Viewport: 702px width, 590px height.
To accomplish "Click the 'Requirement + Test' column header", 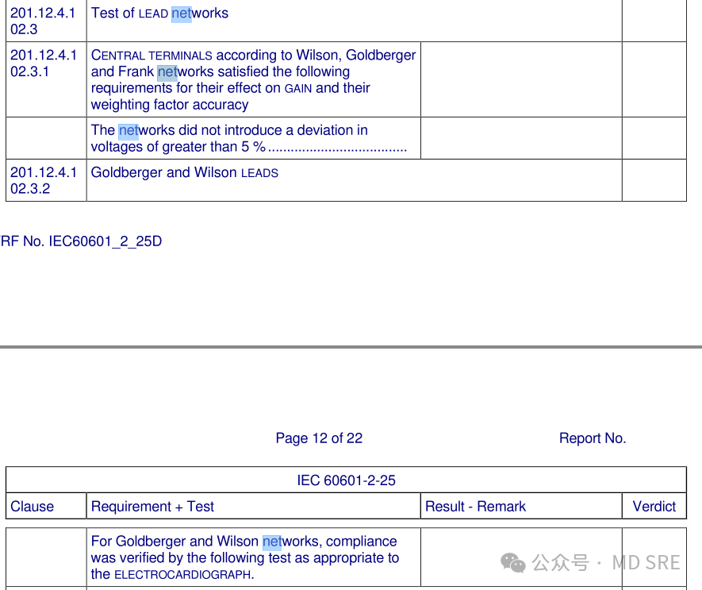I will click(152, 507).
